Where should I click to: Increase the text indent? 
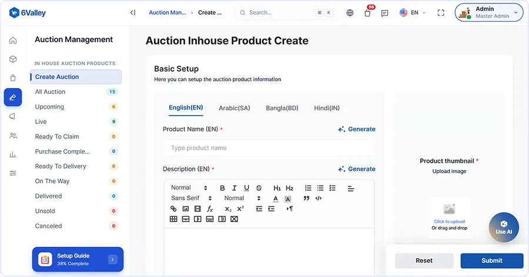(271, 208)
